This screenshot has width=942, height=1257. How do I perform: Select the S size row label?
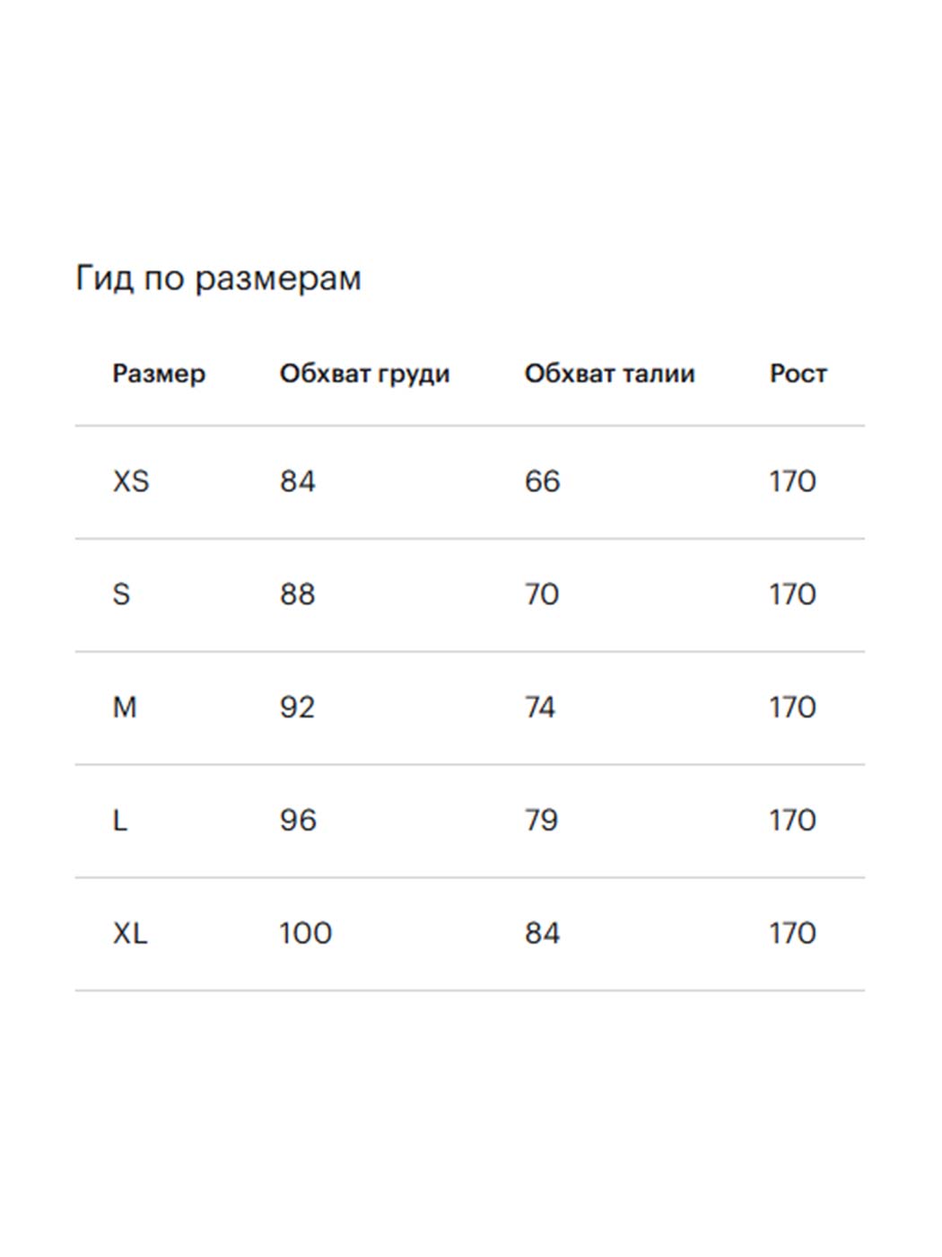[x=121, y=594]
